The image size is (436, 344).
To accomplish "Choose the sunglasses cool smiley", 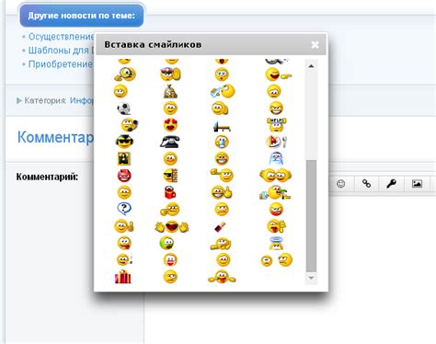I will click(124, 142).
